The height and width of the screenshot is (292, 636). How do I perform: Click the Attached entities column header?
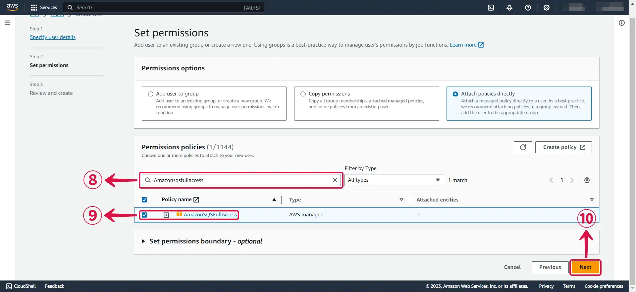tap(437, 200)
